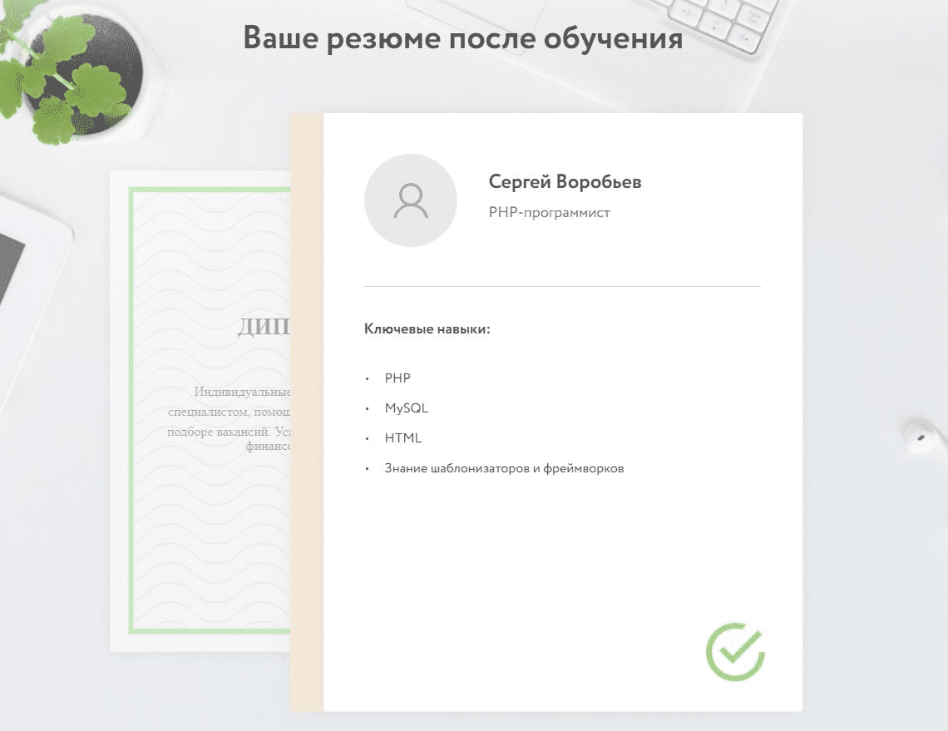Select the HTML skill item

coord(402,438)
